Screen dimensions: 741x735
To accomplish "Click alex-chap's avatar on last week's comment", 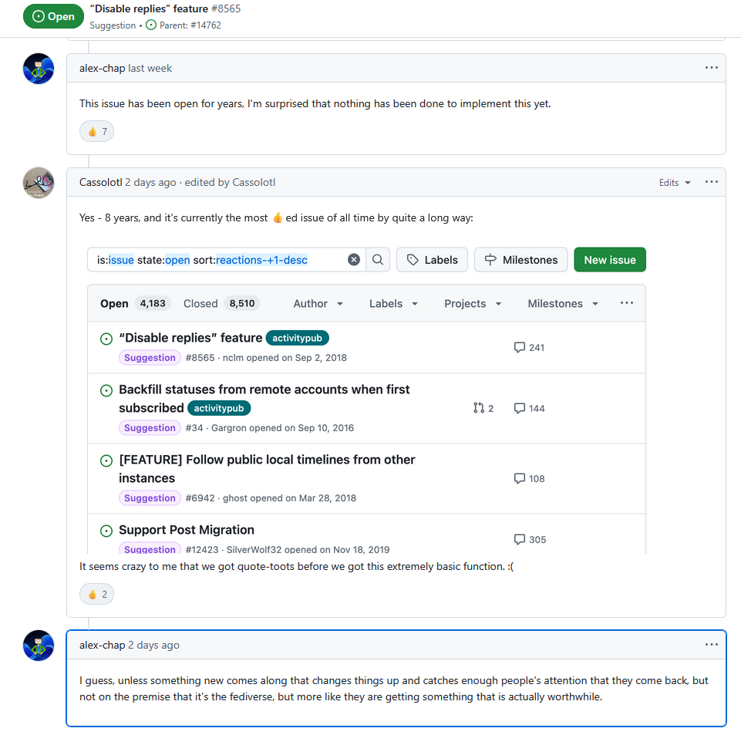I will (39, 69).
